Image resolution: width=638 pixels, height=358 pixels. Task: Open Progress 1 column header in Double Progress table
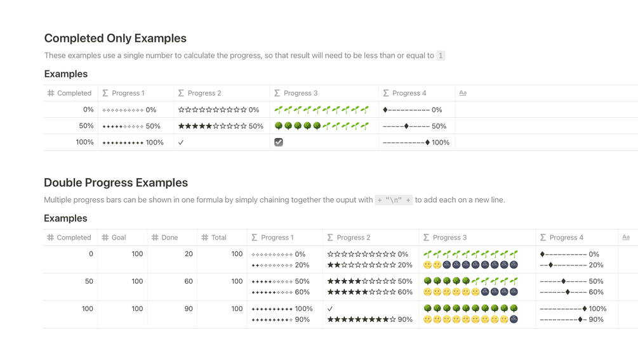(277, 238)
